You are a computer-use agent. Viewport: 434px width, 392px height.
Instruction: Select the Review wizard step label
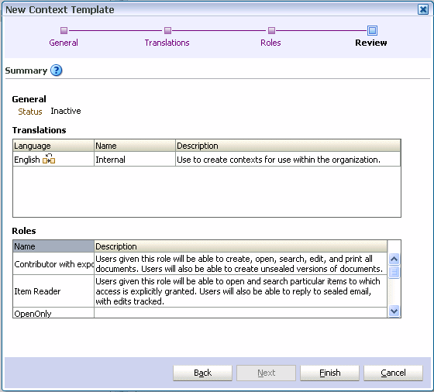click(371, 43)
